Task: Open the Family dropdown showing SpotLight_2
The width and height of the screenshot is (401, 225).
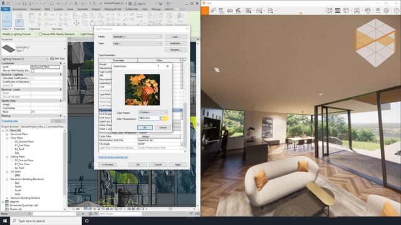Action: pyautogui.click(x=137, y=37)
